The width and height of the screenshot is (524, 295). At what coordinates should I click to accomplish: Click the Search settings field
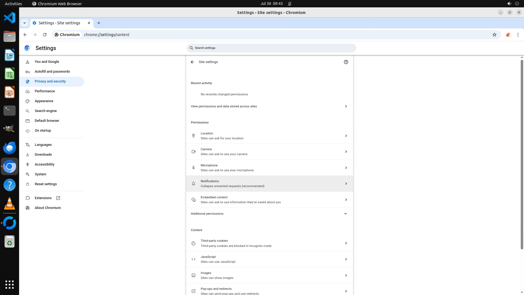click(272, 48)
